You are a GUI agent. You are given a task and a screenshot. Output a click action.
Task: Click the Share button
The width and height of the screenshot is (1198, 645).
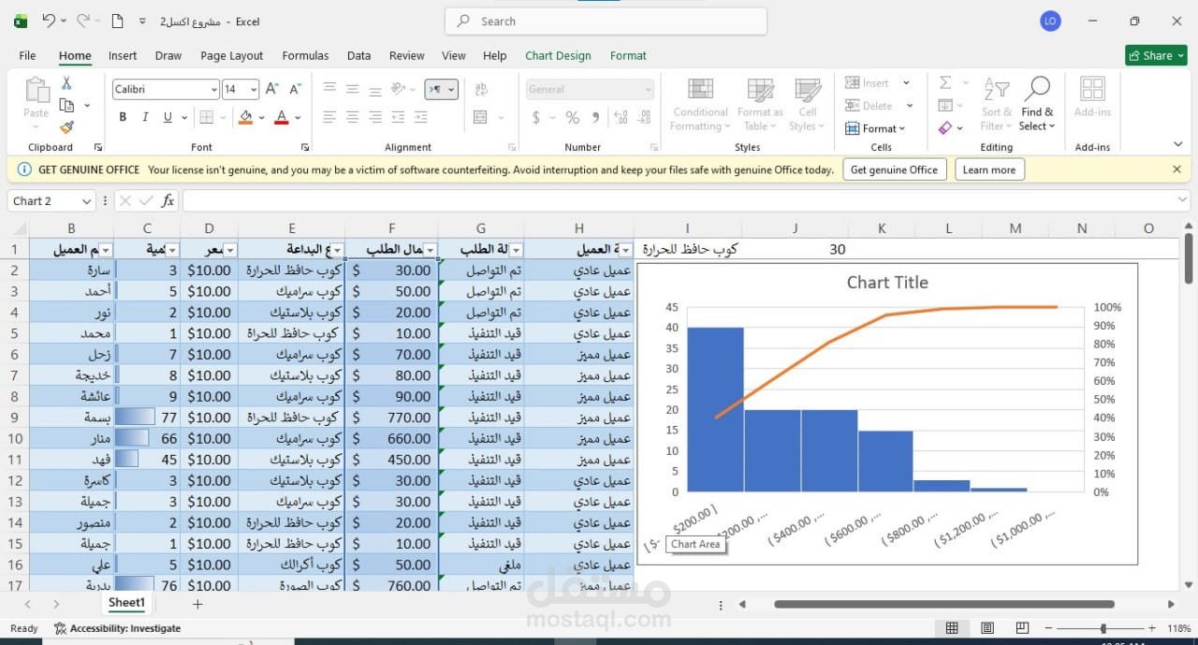1156,55
